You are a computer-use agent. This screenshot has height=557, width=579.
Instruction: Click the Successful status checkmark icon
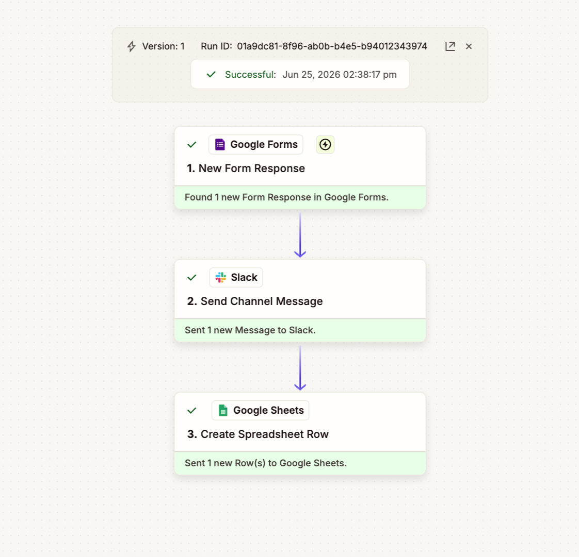coord(211,75)
